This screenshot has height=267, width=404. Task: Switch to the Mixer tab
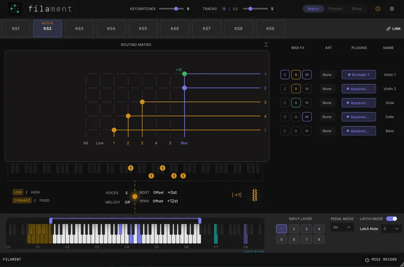357,9
